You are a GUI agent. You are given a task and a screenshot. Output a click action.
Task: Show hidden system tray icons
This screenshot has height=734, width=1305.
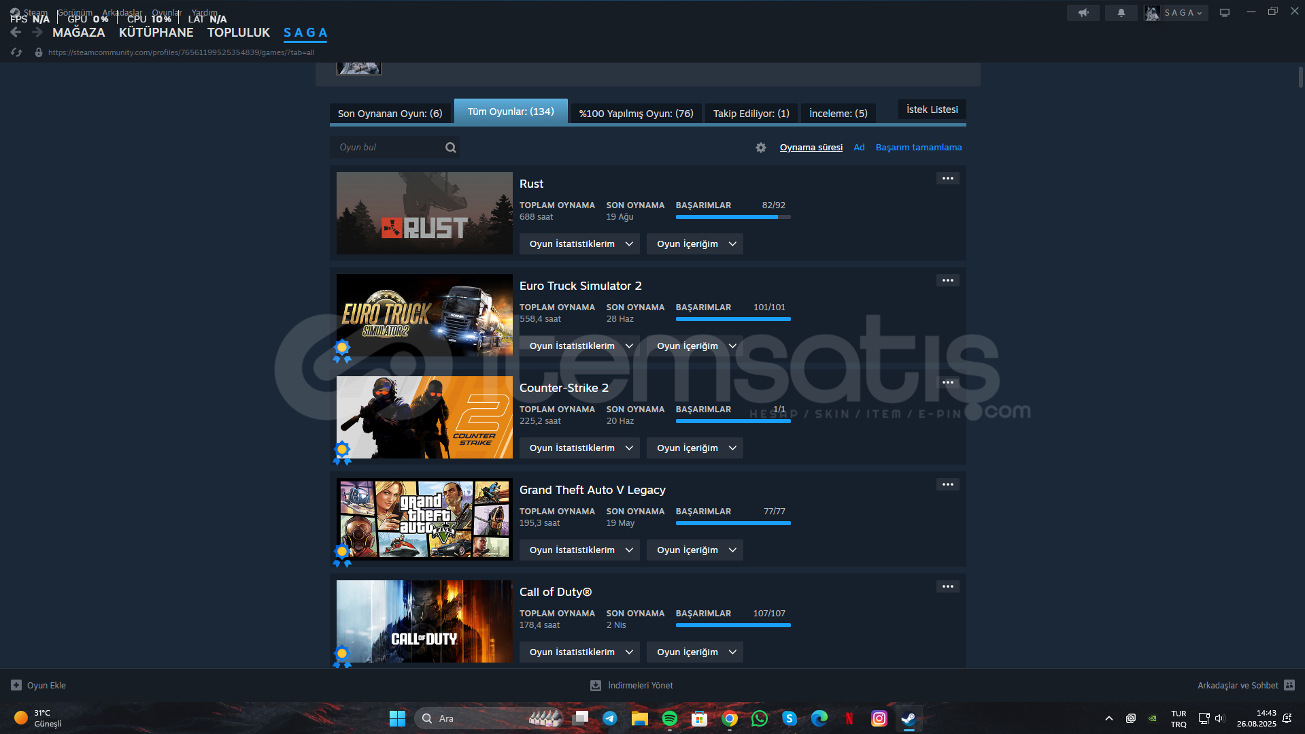coord(1109,718)
